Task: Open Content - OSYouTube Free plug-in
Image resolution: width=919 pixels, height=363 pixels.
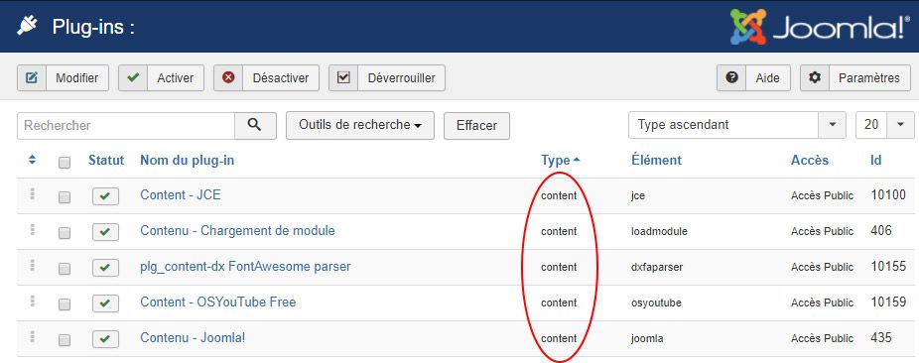Action: (x=218, y=302)
